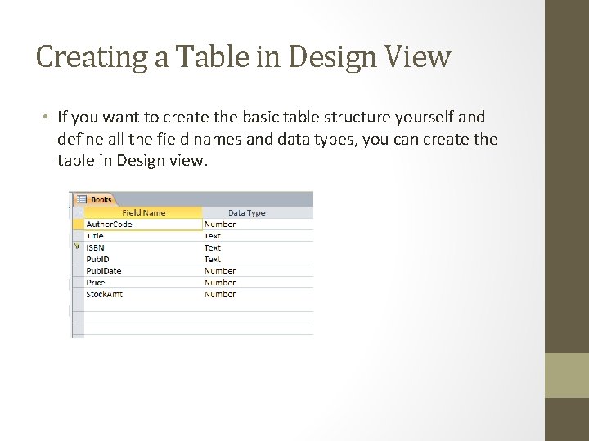
Task: Click the row selector for StockAmt
Action: 79,294
